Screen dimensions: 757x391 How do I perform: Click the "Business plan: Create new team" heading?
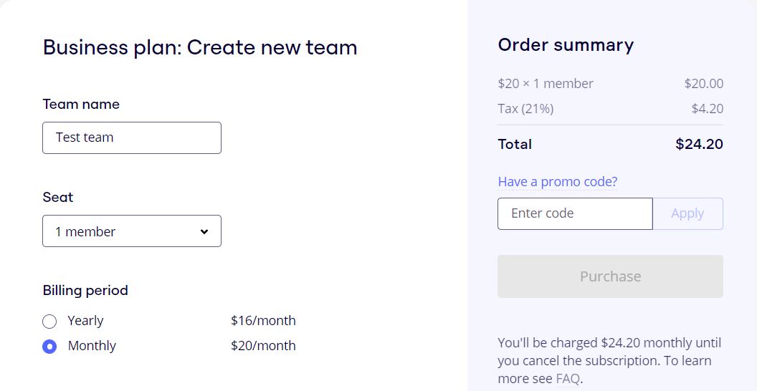click(x=200, y=48)
